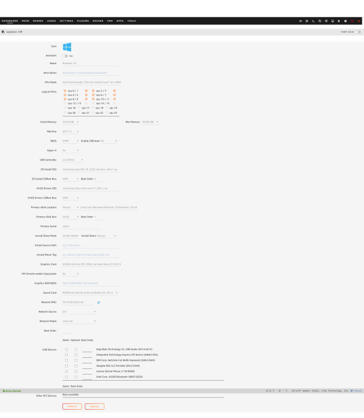Open the Network Model dropdown
Image resolution: width=364 pixels, height=418 pixels.
click(79, 321)
